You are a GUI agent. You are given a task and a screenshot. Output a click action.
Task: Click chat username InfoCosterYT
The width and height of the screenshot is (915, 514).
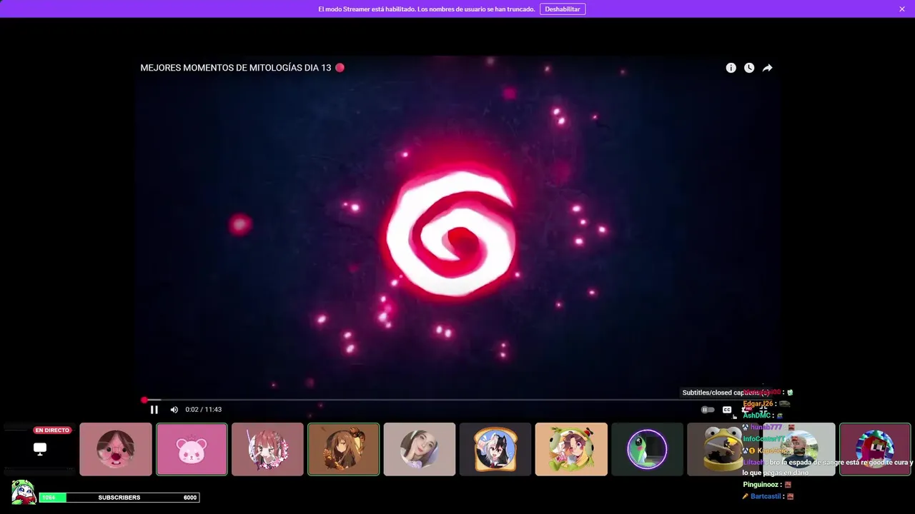(x=764, y=438)
